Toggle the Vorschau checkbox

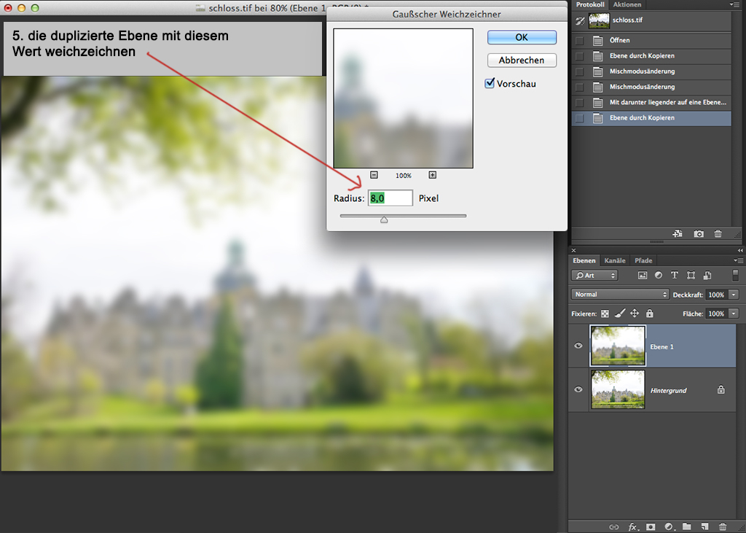[490, 83]
